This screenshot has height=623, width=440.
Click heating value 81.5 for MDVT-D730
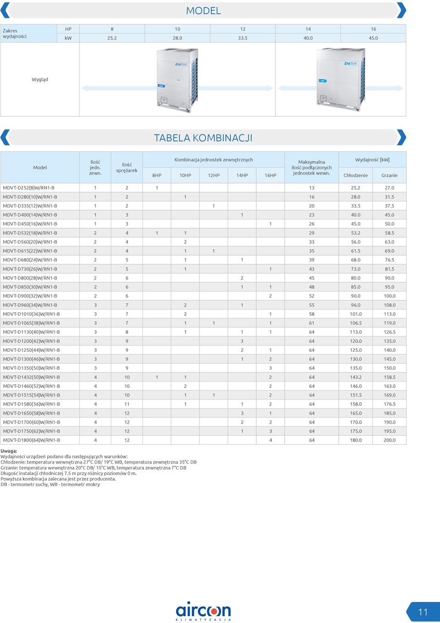pos(390,269)
